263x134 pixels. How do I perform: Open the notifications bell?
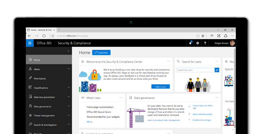[190, 43]
